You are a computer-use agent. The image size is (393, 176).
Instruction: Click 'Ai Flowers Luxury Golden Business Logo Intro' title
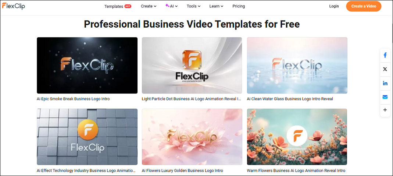(182, 171)
